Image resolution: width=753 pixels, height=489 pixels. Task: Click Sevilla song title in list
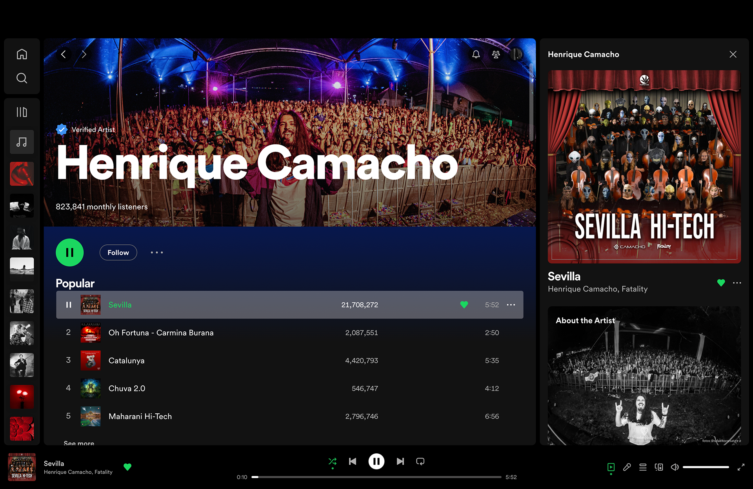[120, 305]
